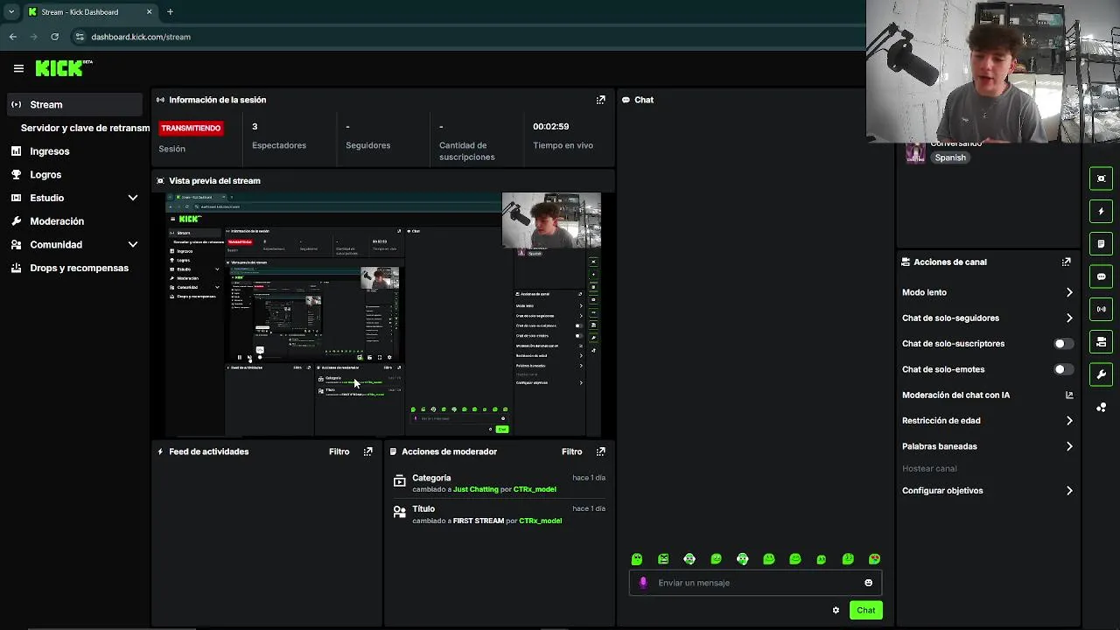Open Chat de solo-seguidores options chevron
Image resolution: width=1120 pixels, height=630 pixels.
(1069, 318)
